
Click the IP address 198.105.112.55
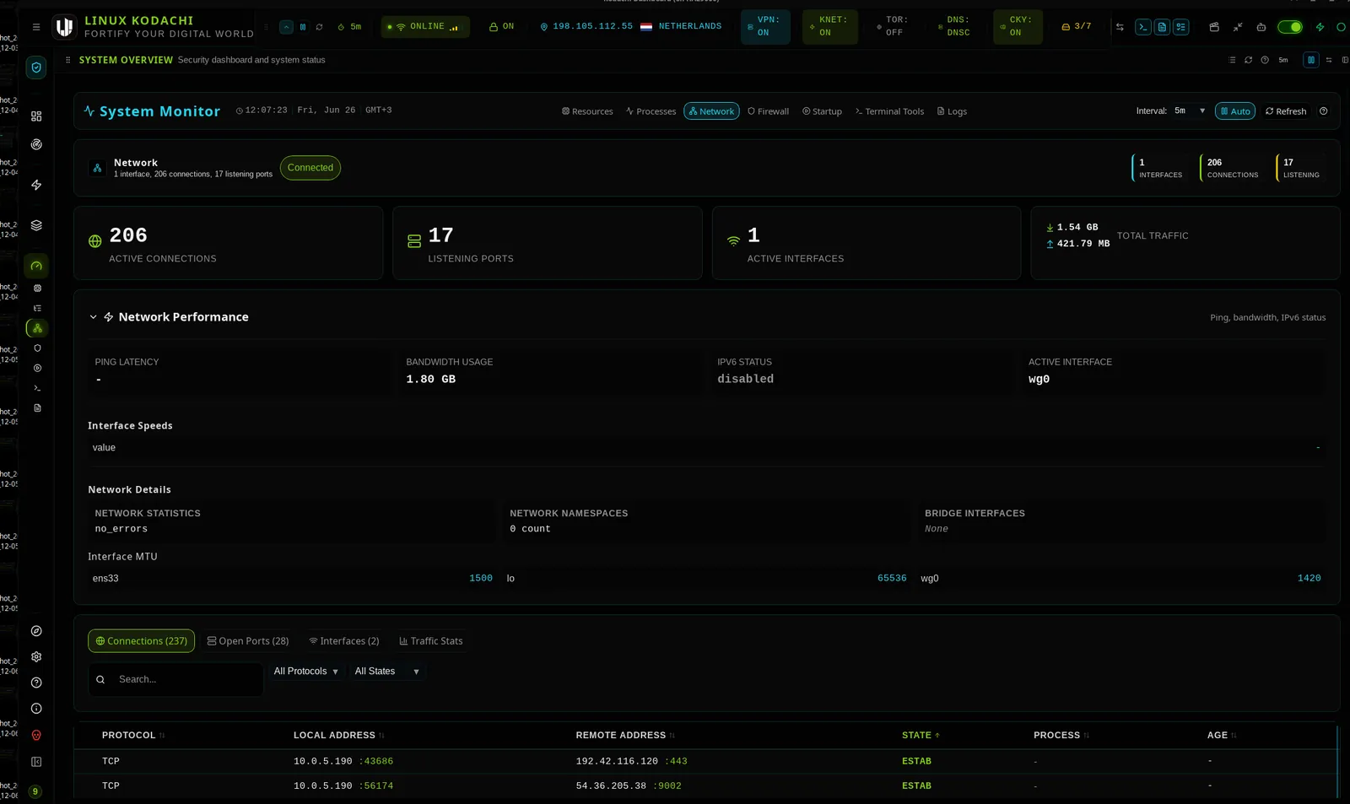(x=592, y=27)
